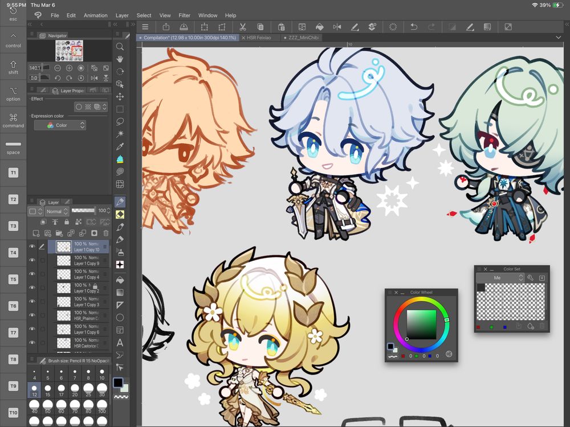Select the Figure ellipse tool

click(x=120, y=318)
